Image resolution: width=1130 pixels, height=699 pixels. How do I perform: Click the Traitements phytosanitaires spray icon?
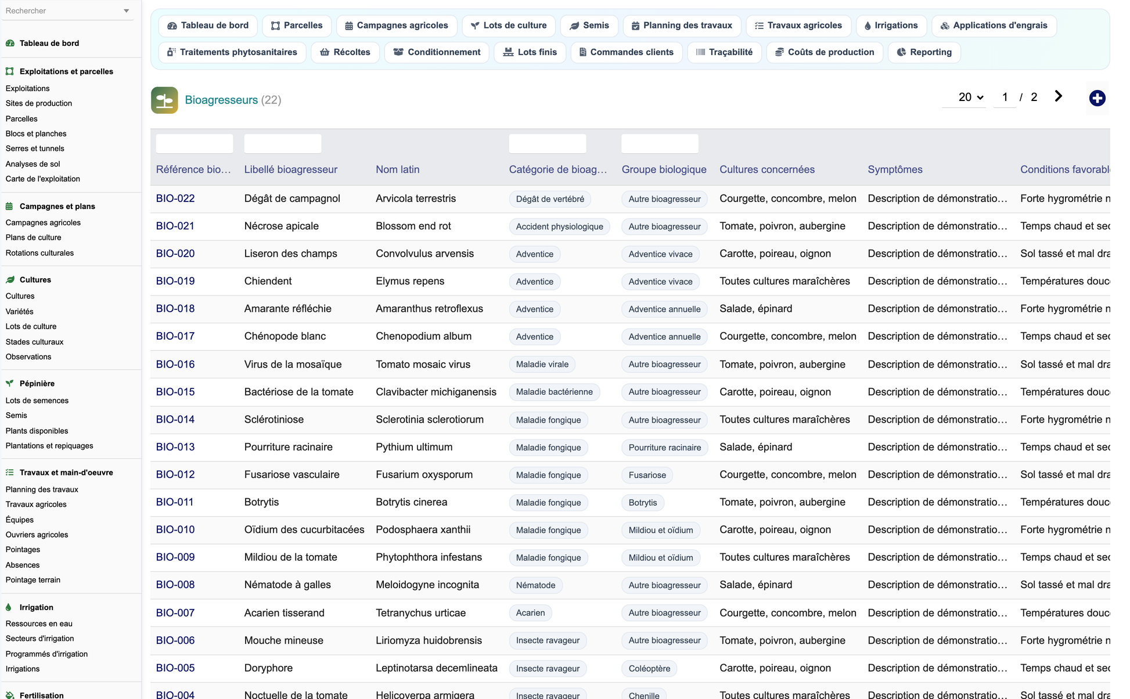pos(171,52)
